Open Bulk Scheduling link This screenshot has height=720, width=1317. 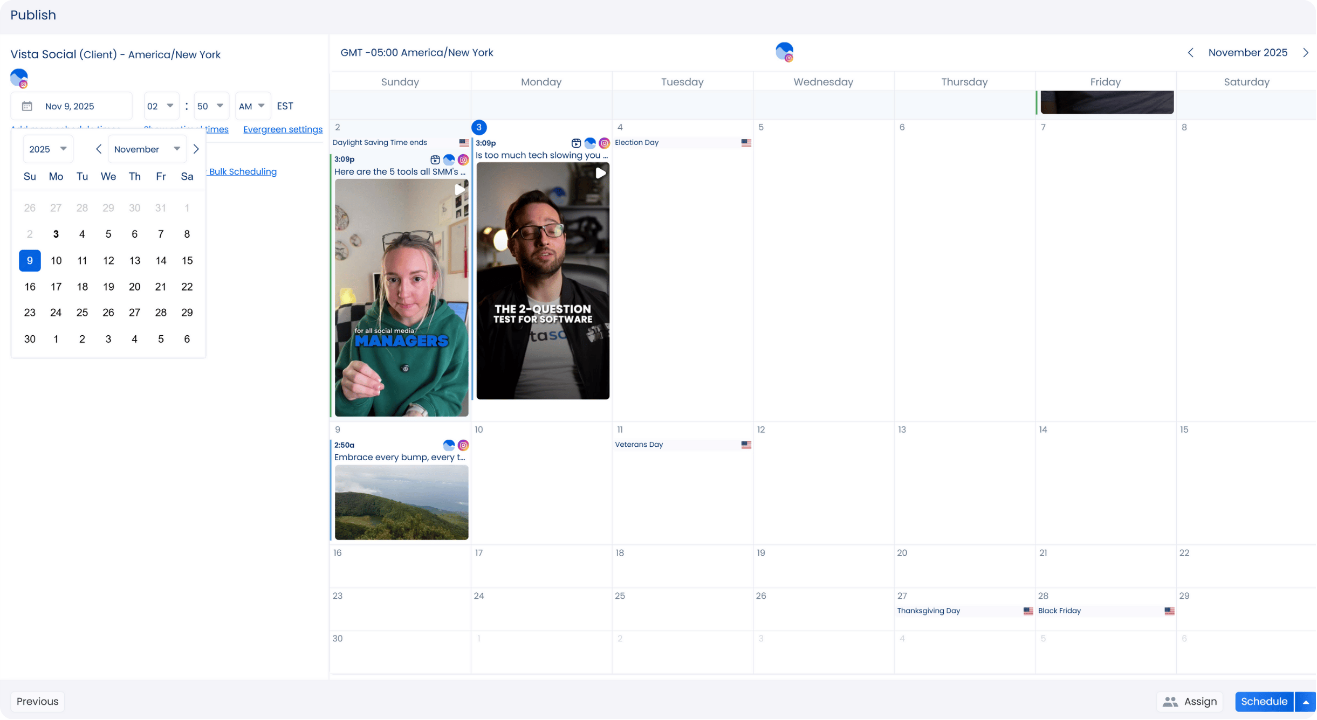pos(243,172)
